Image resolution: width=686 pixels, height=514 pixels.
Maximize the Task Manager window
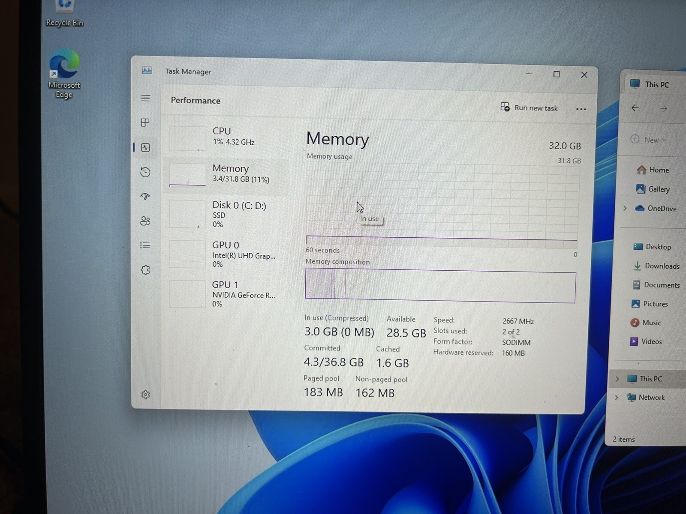pyautogui.click(x=557, y=74)
